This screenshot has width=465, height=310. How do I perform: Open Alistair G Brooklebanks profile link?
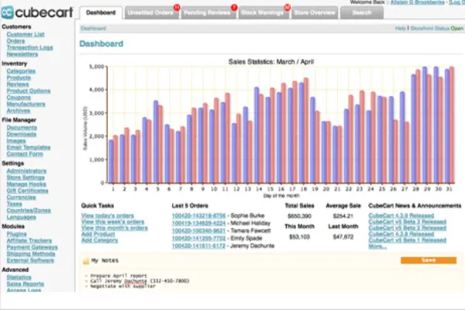(x=416, y=2)
